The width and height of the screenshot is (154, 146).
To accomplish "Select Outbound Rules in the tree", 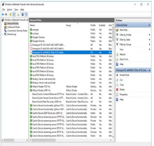I will [x=14, y=27].
